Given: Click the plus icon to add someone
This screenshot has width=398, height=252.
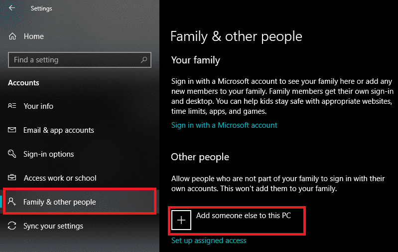Looking at the screenshot, I should point(181,220).
